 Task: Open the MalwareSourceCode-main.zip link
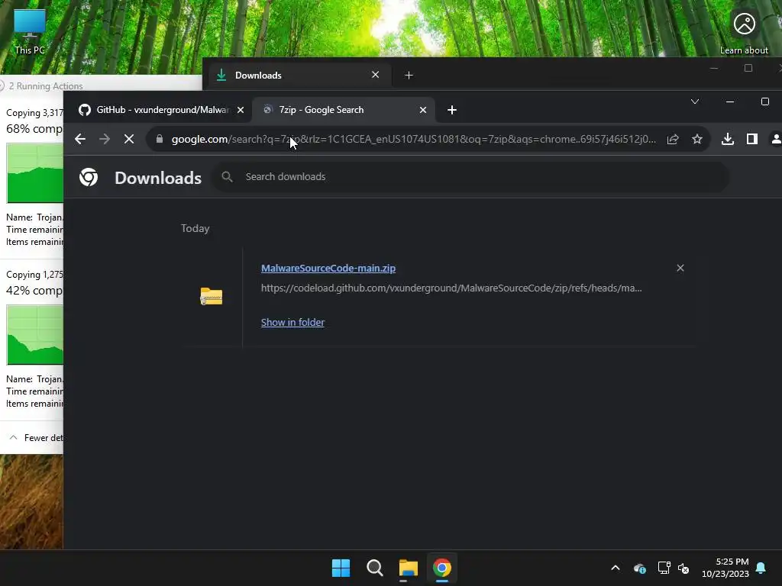coord(328,268)
